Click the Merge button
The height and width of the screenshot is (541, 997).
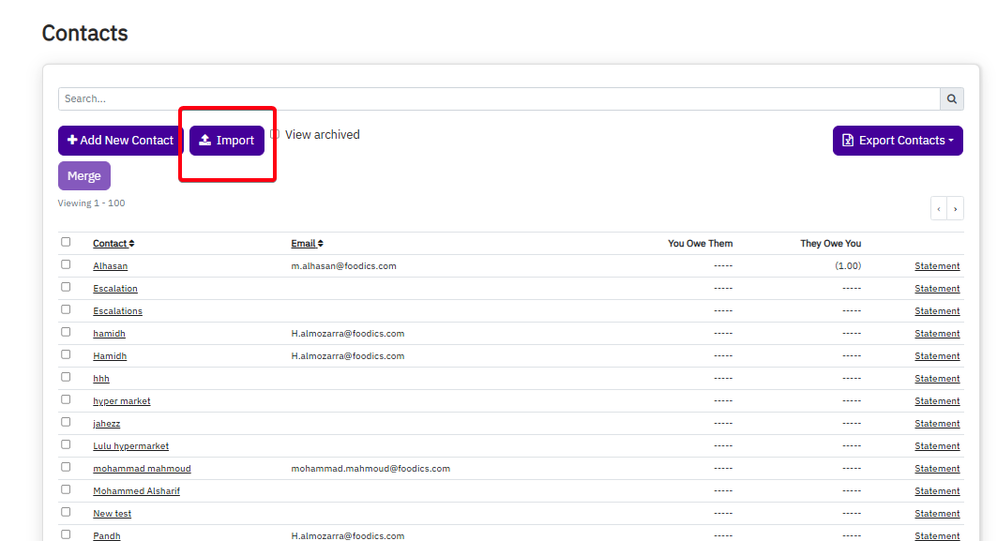click(84, 176)
